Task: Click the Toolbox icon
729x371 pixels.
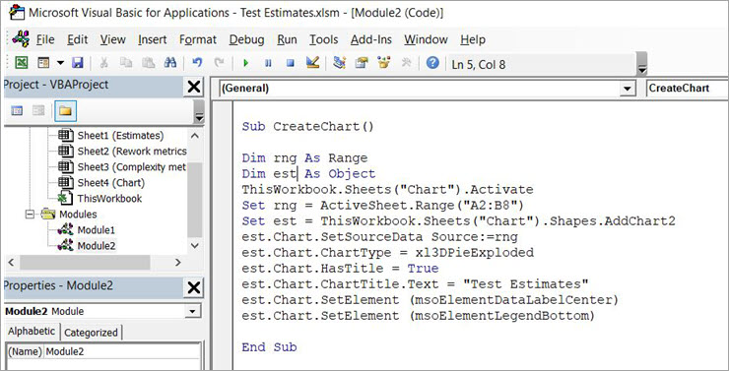Action: [406, 63]
